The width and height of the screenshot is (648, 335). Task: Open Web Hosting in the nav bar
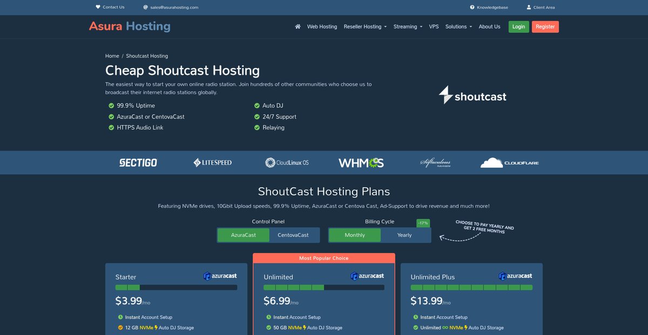click(322, 26)
